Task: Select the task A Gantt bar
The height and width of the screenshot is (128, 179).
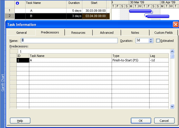Action: pyautogui.click(x=140, y=11)
